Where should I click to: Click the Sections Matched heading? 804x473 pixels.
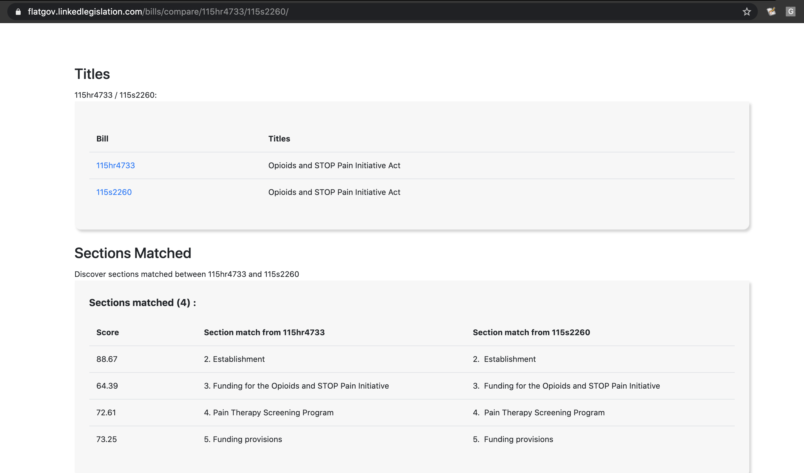[132, 253]
